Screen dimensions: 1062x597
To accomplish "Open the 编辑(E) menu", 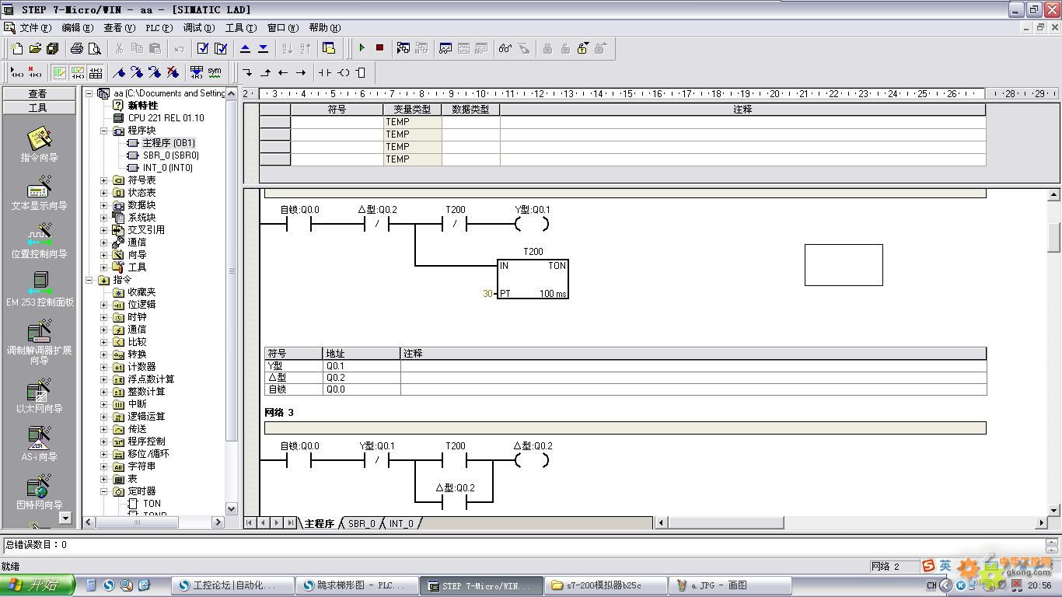I will tap(77, 27).
